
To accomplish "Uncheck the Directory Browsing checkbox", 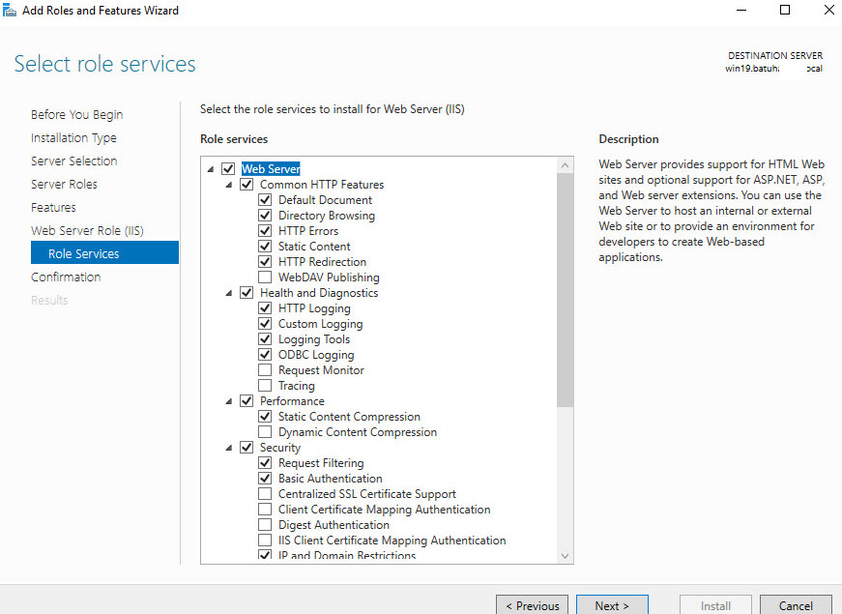I will (265, 216).
